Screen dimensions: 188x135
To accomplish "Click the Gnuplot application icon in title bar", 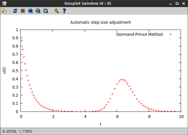I will click(x=4, y=3).
